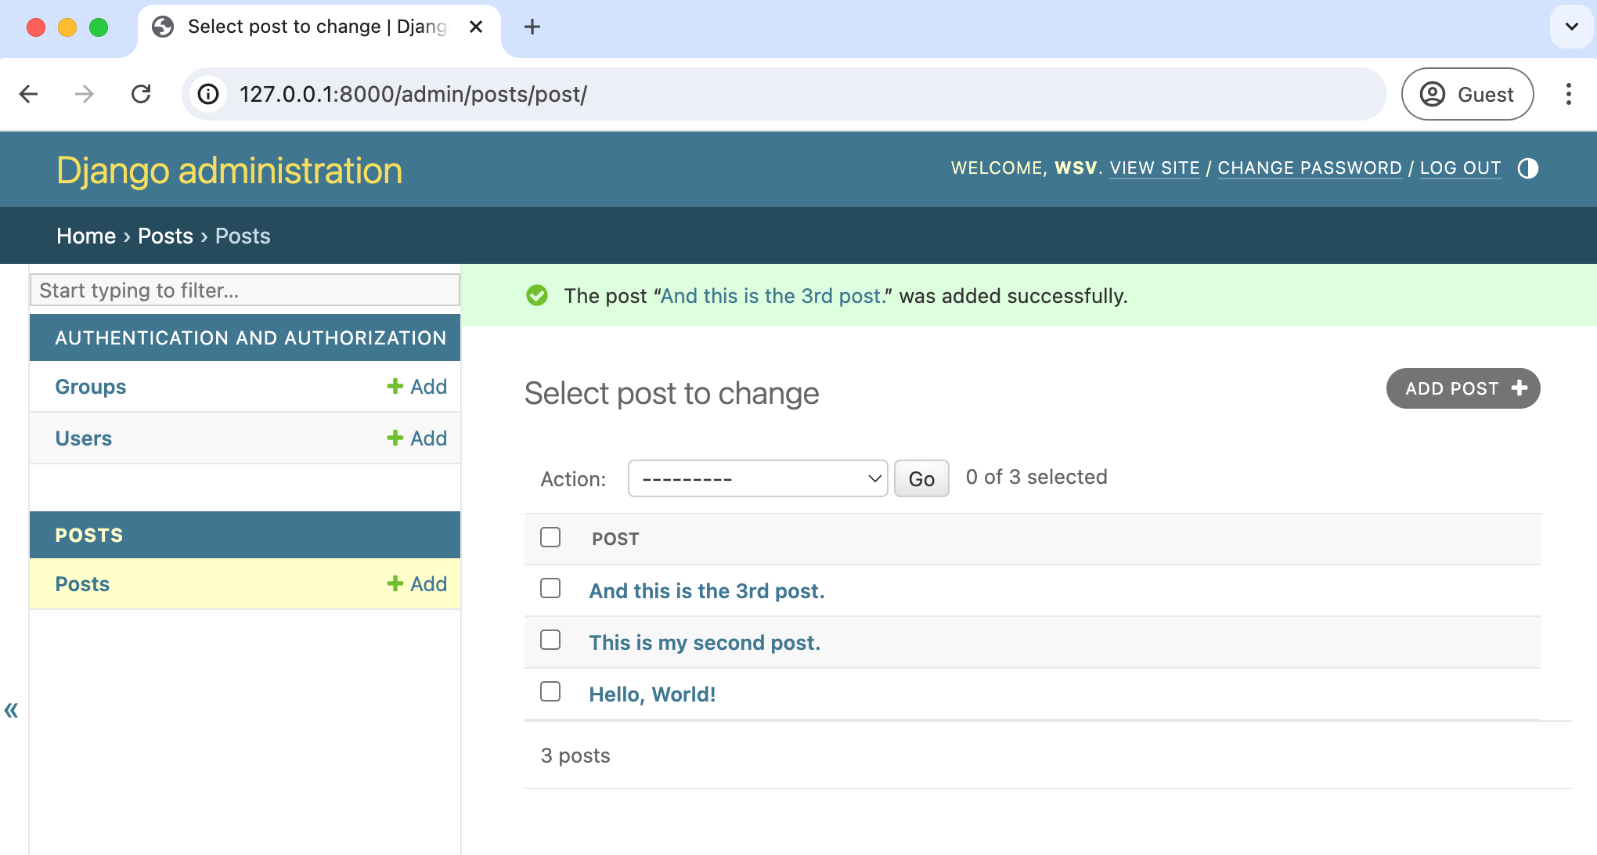Add a new Post from sidebar
The image size is (1597, 855).
click(417, 584)
